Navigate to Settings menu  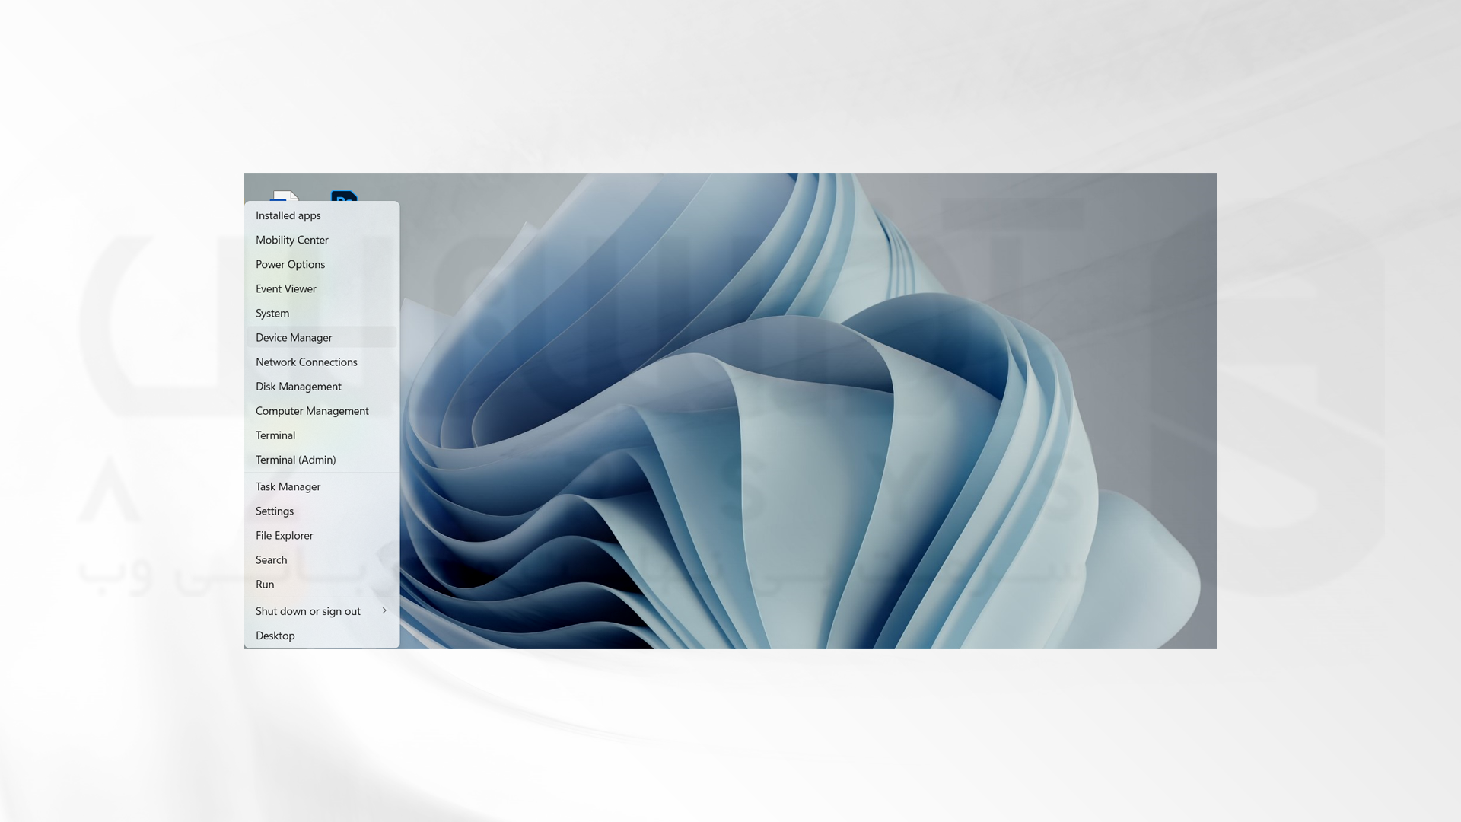pos(274,510)
